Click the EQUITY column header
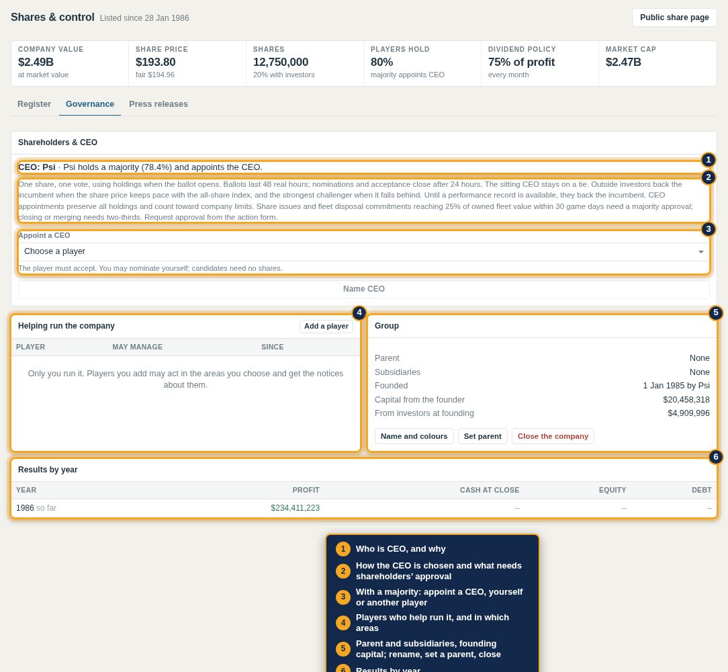Viewport: 728px width, 672px height. [612, 491]
